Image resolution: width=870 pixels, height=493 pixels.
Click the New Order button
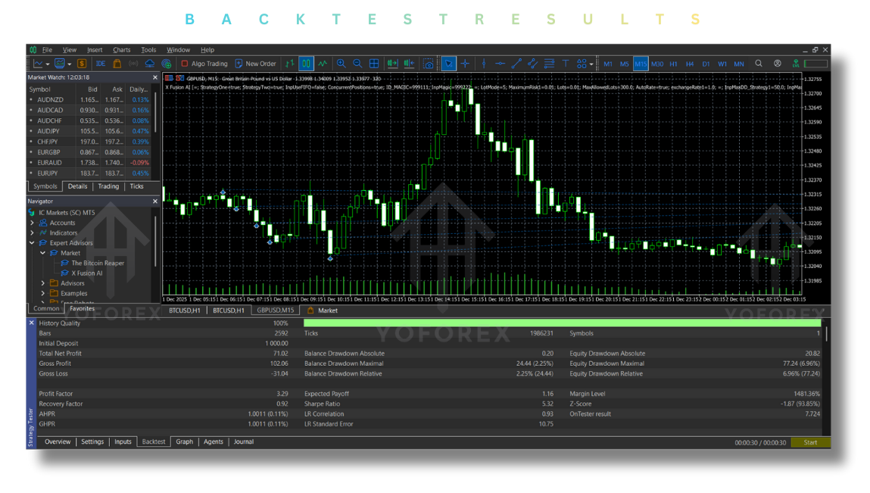click(256, 64)
